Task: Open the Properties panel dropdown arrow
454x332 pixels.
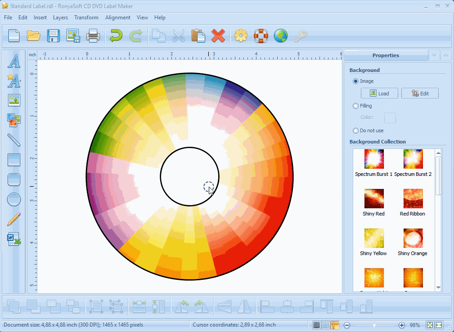Action: (x=434, y=55)
